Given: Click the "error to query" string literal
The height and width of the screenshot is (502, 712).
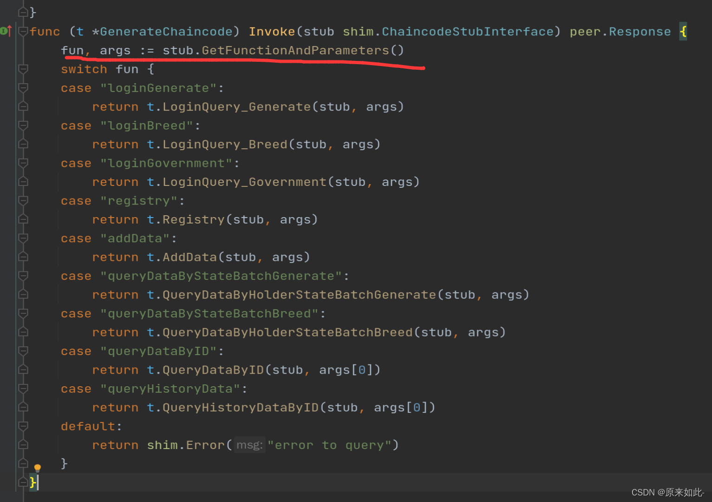Looking at the screenshot, I should click(x=329, y=445).
